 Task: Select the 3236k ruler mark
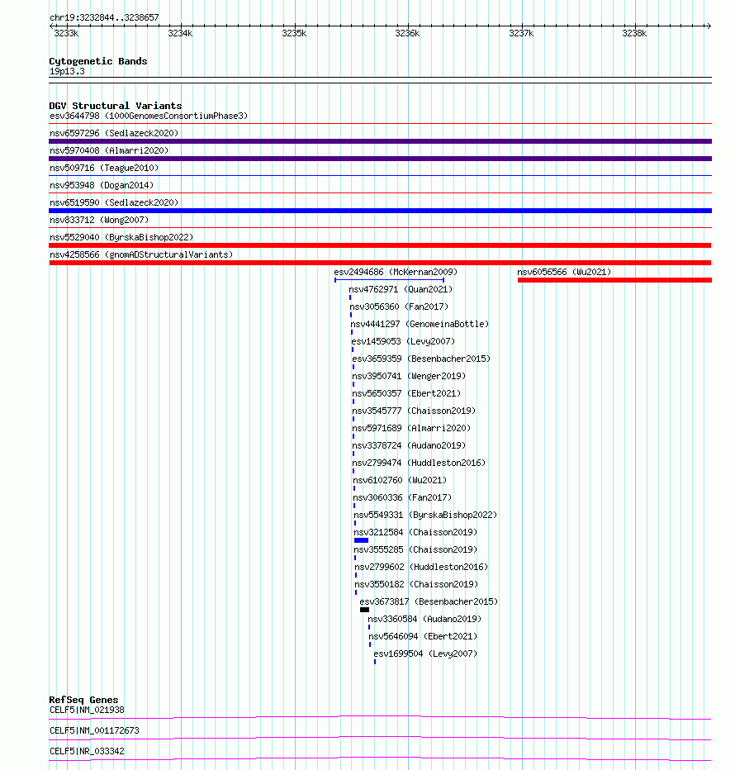point(407,33)
